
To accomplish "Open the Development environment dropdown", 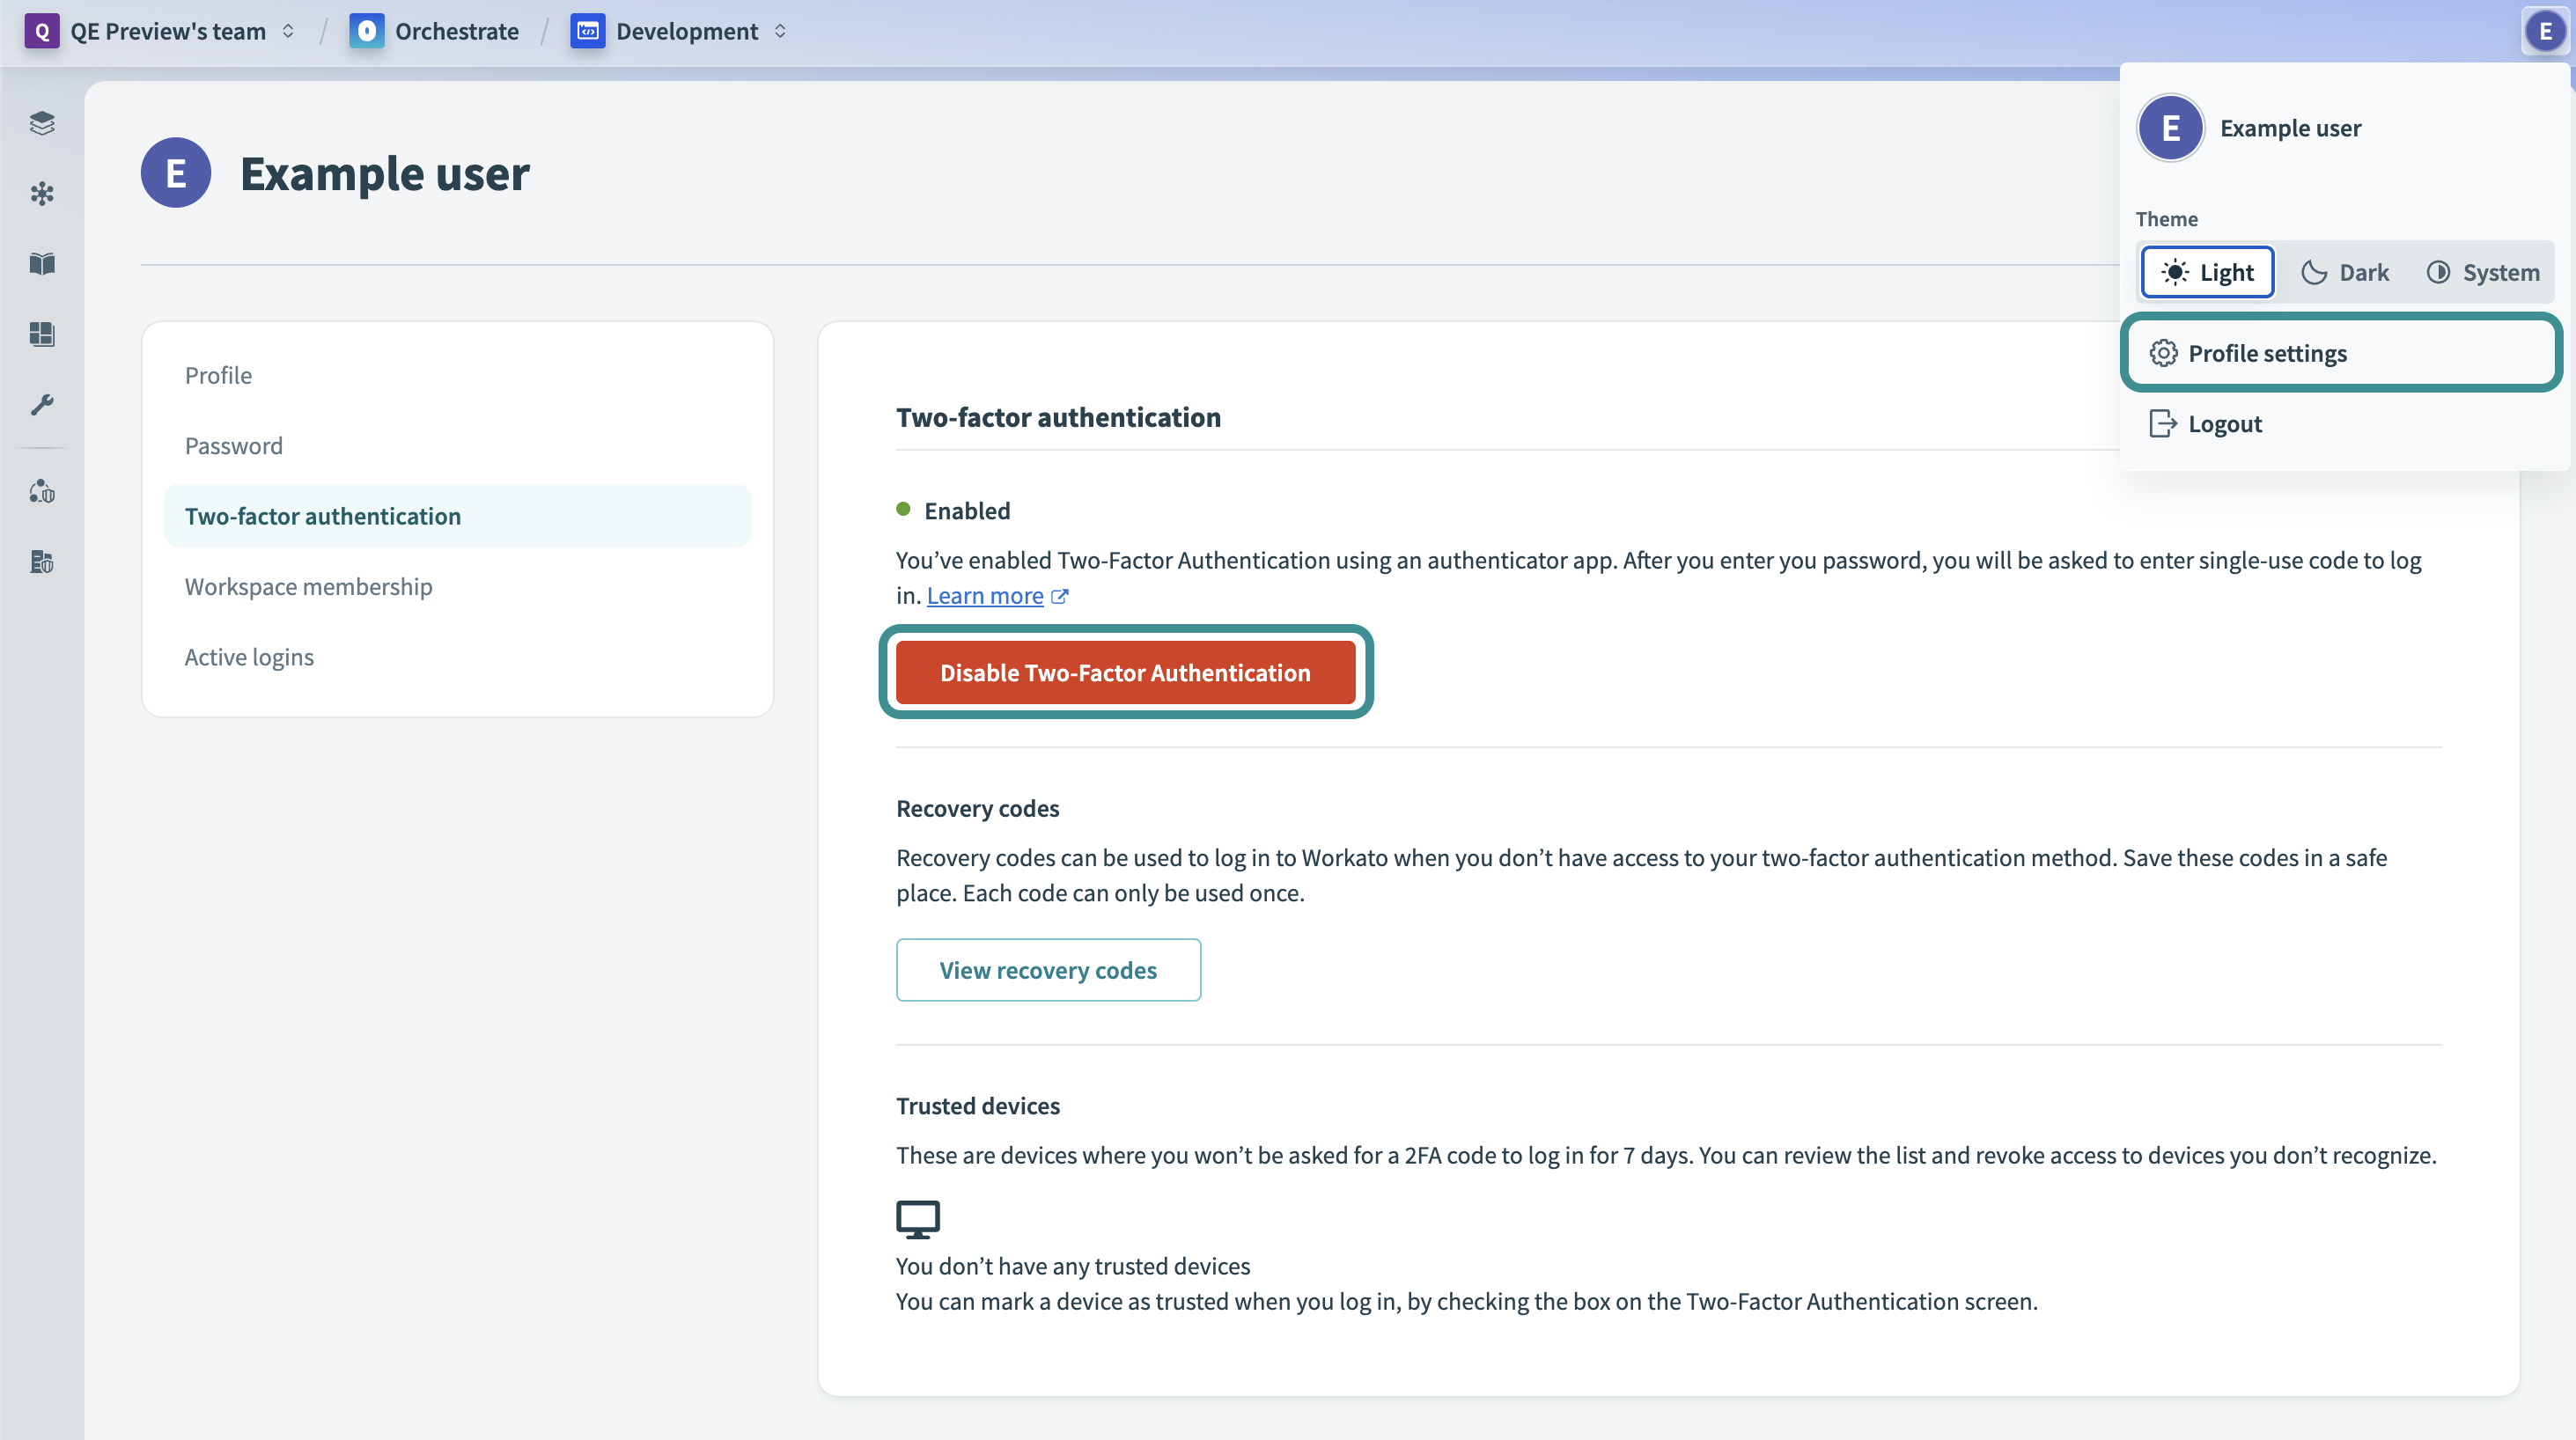I will (x=780, y=31).
